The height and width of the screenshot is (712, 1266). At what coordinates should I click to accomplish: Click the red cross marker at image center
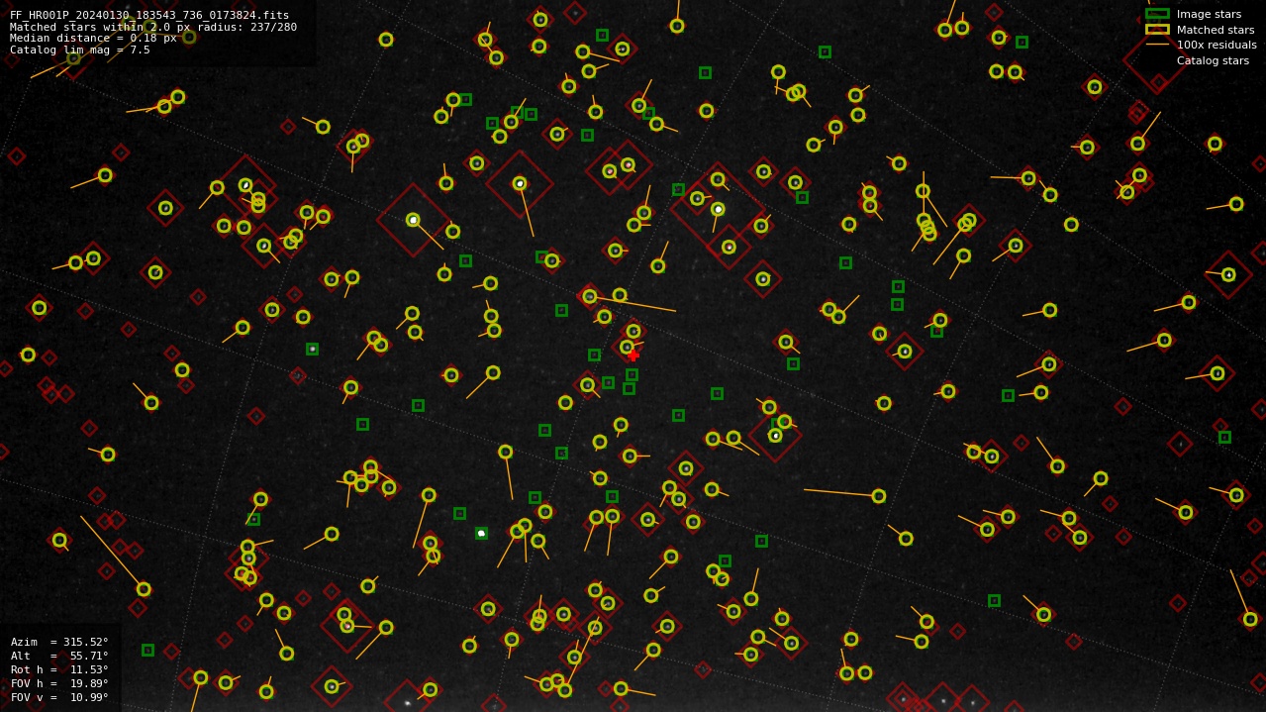tap(633, 356)
